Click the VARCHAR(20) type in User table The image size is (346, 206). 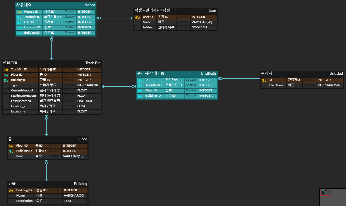pos(203,22)
